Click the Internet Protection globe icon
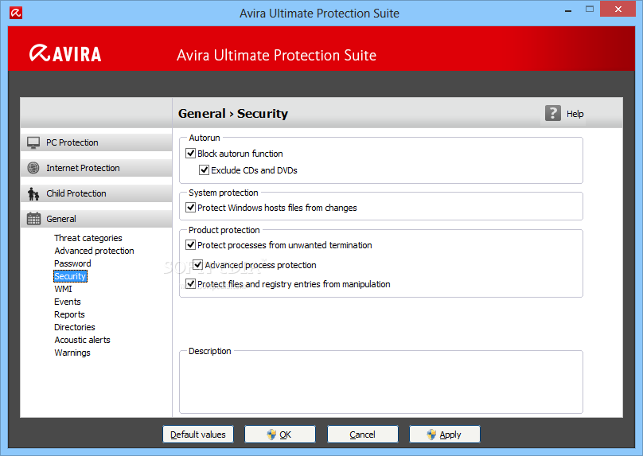This screenshot has height=456, width=643. [33, 168]
